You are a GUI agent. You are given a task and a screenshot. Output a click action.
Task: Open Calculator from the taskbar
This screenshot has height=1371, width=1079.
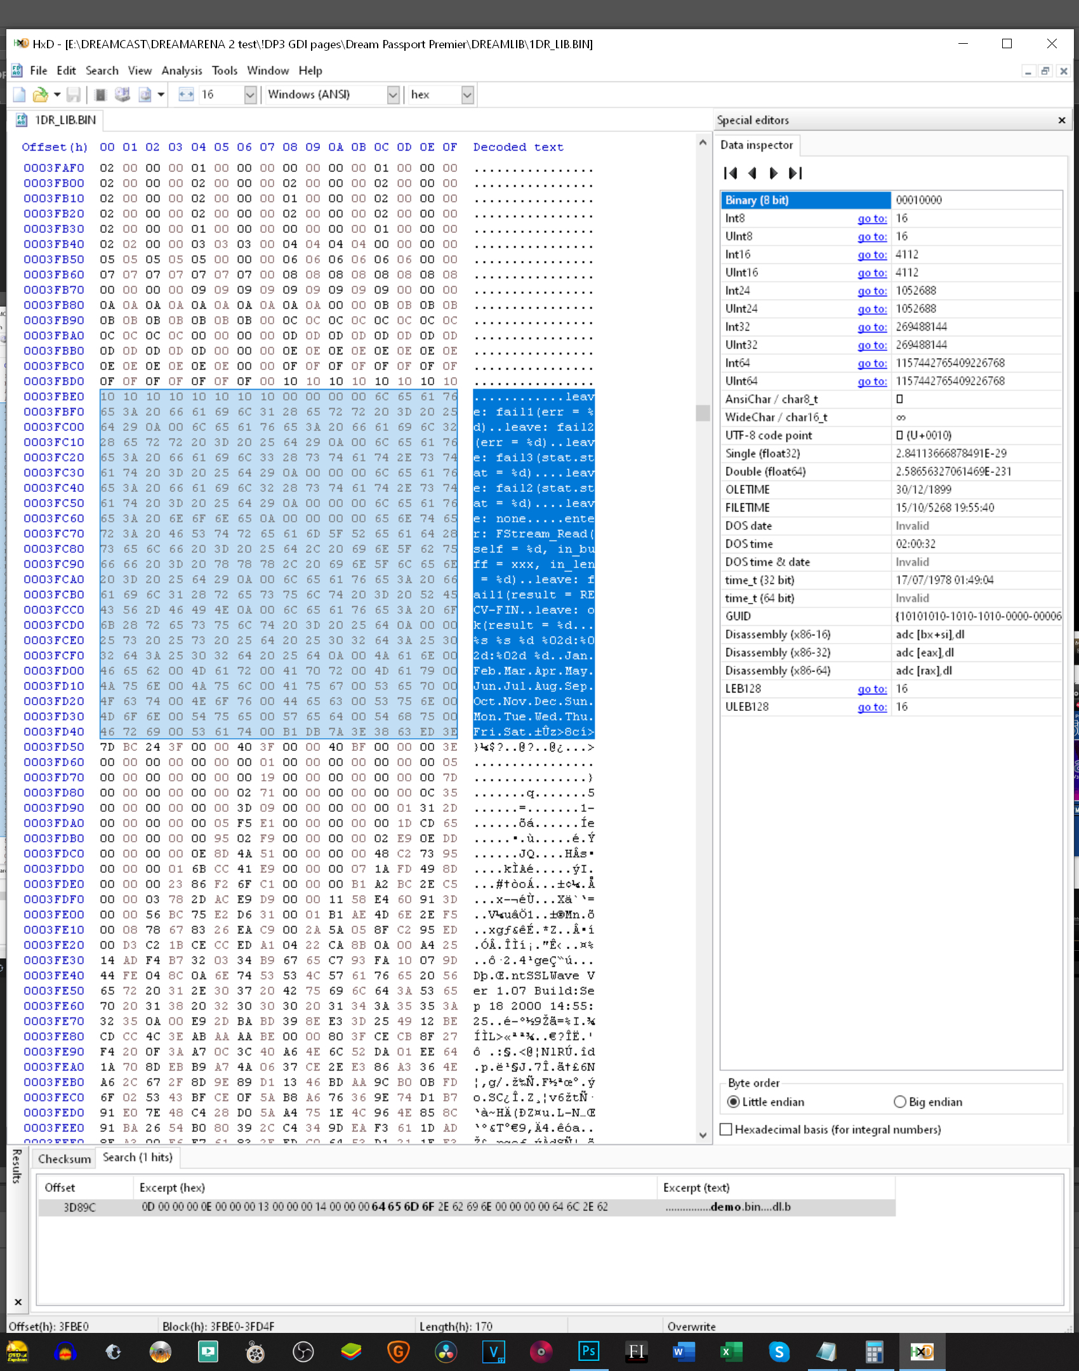tap(874, 1351)
